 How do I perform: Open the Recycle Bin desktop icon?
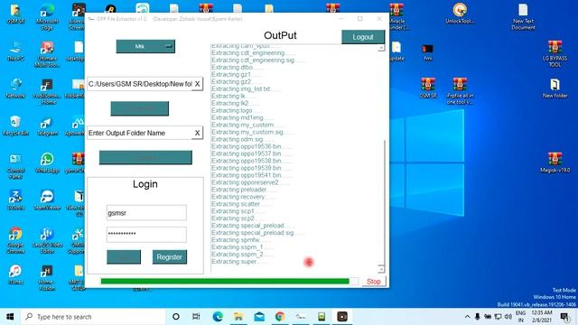click(15, 126)
